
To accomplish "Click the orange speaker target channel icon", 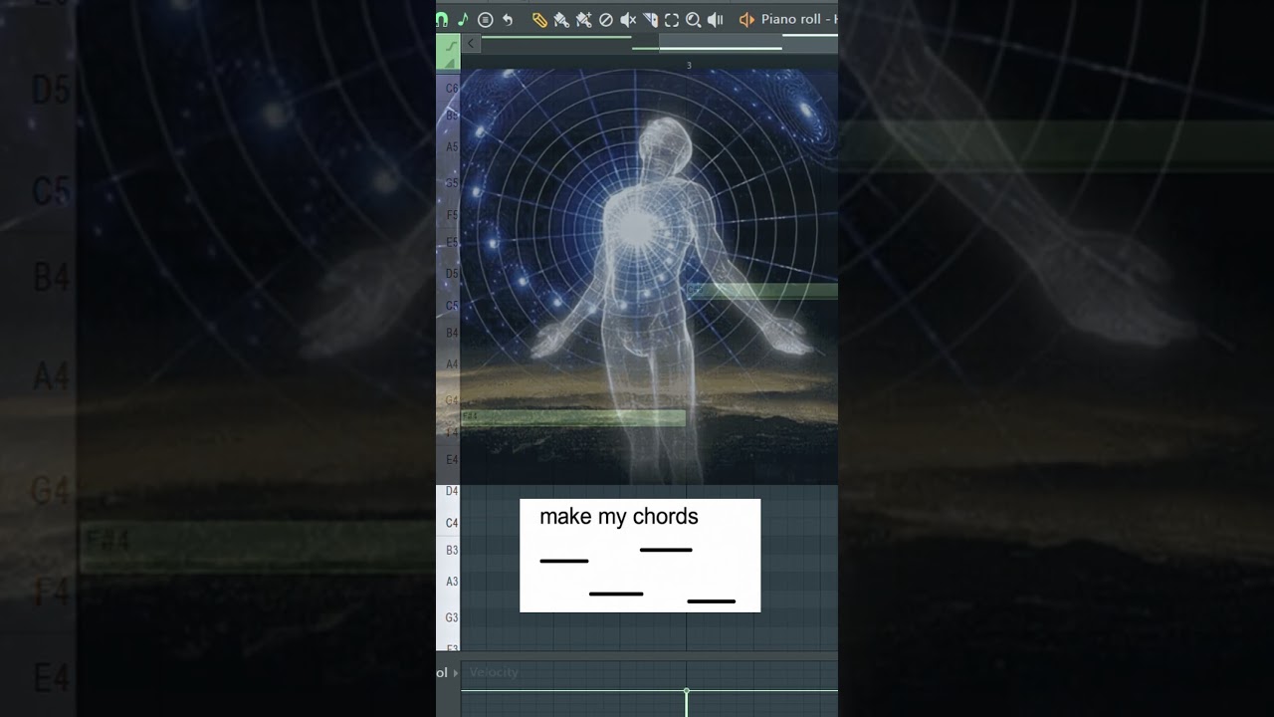I will pyautogui.click(x=746, y=19).
